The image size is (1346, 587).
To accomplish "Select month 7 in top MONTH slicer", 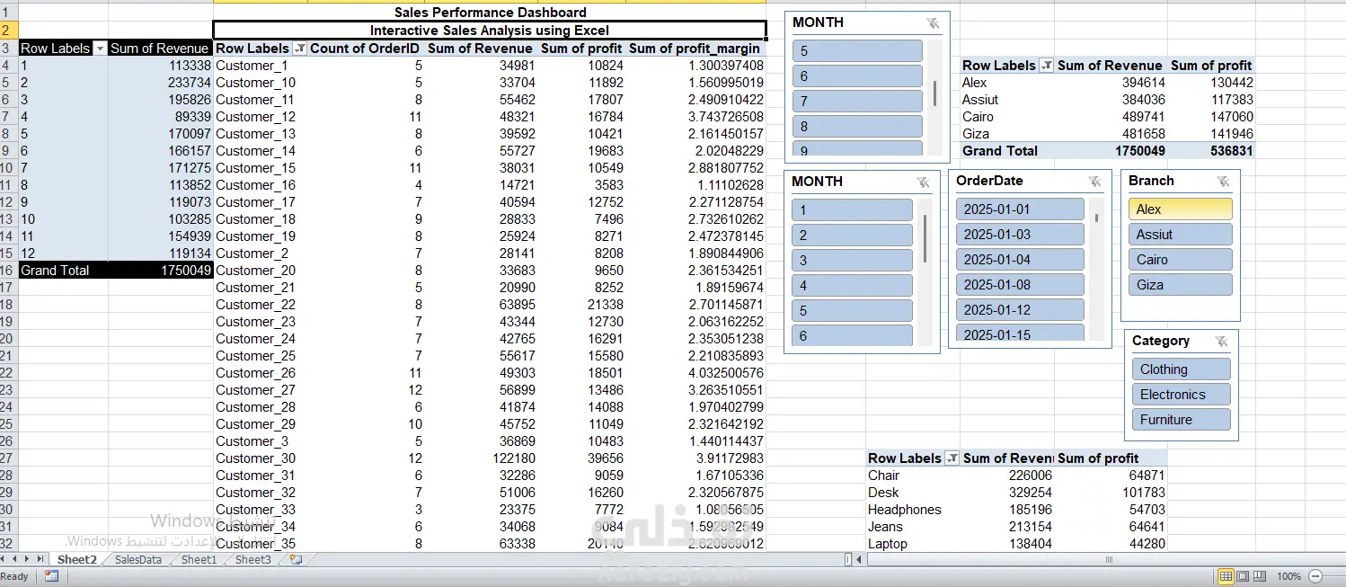I will click(x=858, y=101).
